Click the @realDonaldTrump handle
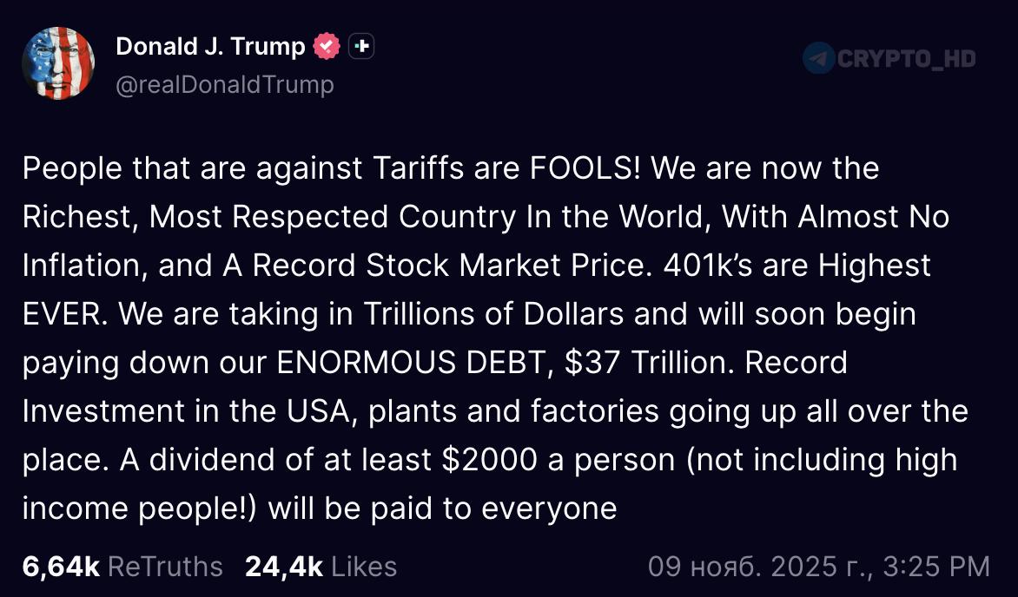The height and width of the screenshot is (597, 1018). click(x=224, y=84)
